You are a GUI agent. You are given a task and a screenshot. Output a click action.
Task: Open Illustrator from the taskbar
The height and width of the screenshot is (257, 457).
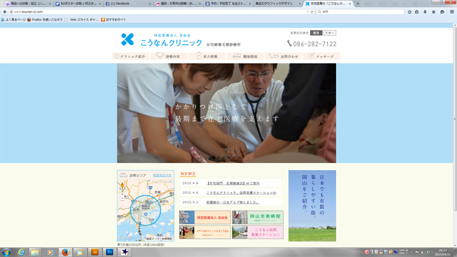pos(95,252)
